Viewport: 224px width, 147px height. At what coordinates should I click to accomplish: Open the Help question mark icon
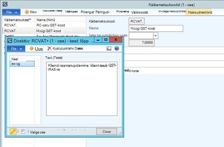coord(117,49)
